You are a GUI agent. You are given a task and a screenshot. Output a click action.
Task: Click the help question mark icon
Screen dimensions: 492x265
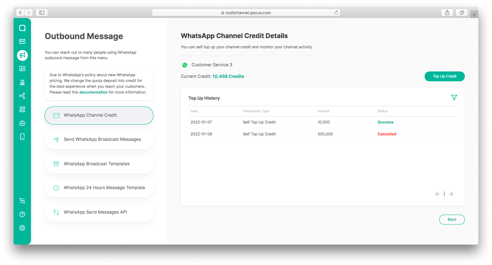tap(22, 214)
